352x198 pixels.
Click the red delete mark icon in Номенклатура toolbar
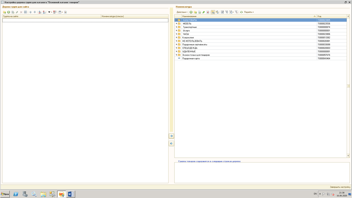coord(208,12)
